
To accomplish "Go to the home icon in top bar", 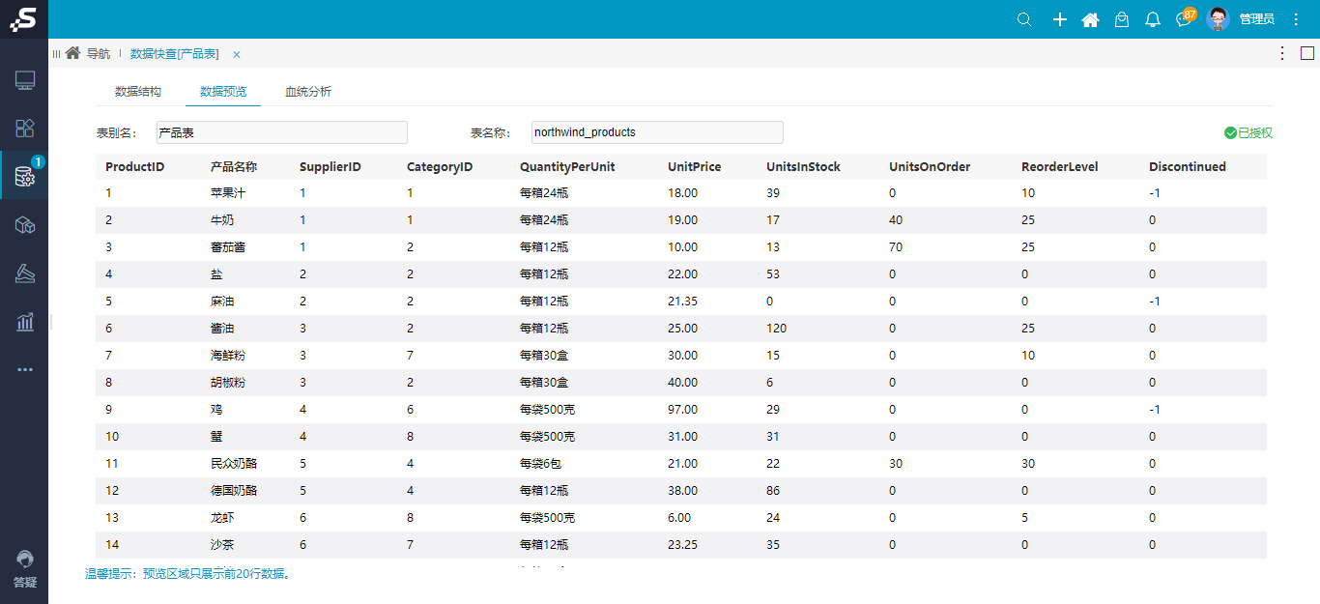I will coord(1090,19).
